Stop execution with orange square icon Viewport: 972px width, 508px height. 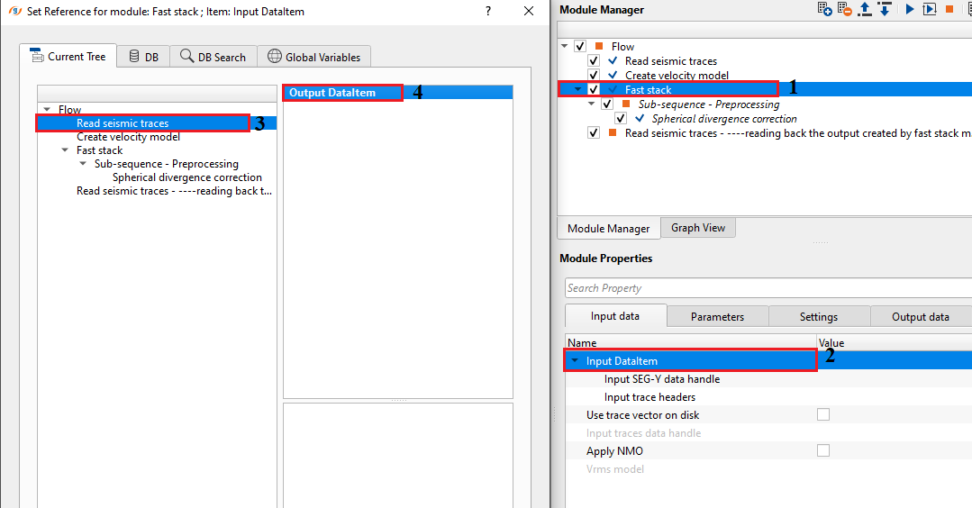[949, 9]
